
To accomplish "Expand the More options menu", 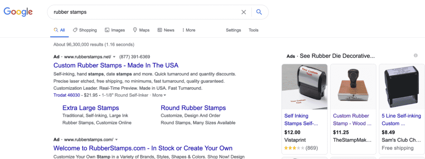I will [x=189, y=30].
